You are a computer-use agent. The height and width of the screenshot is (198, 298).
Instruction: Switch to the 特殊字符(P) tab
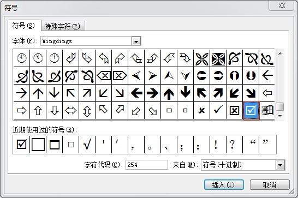(x=63, y=26)
